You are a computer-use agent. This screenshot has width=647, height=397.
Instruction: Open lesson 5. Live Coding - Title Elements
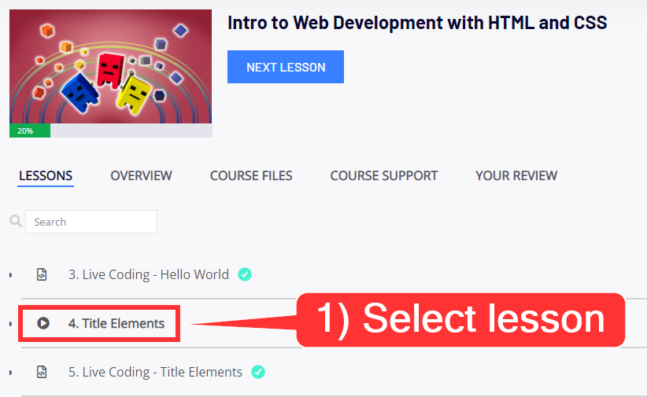click(x=155, y=372)
